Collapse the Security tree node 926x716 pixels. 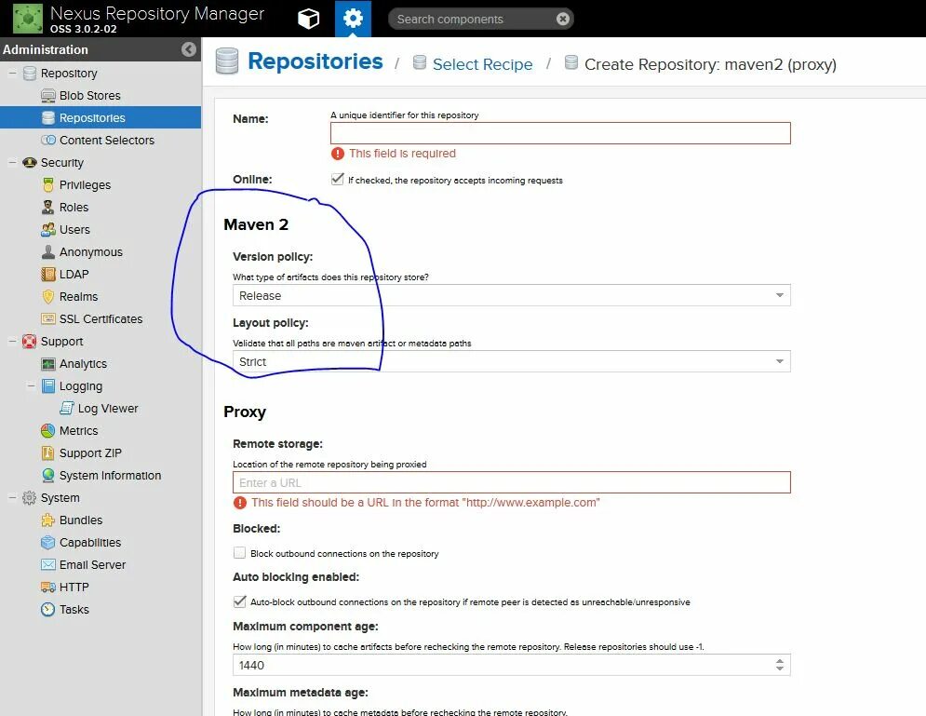12,162
